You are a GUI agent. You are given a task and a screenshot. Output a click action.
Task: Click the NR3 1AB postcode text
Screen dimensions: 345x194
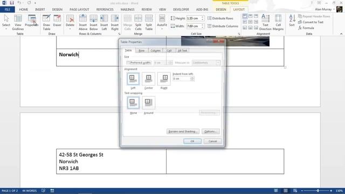pos(69,168)
